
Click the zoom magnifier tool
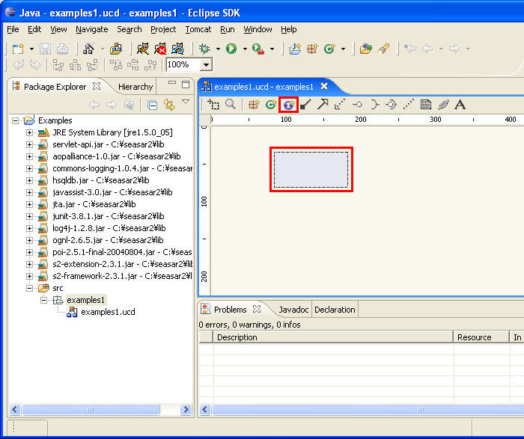click(x=231, y=105)
